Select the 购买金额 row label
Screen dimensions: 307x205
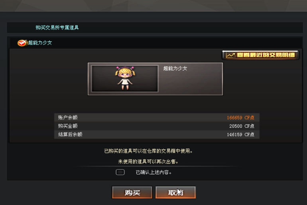click(68, 126)
